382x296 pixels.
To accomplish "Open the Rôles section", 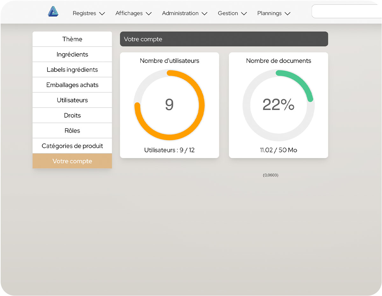I will pos(72,131).
